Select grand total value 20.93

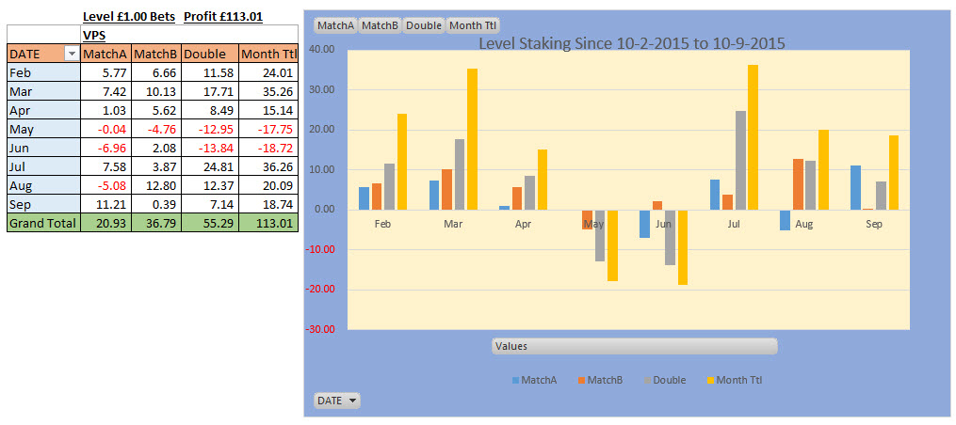pyautogui.click(x=105, y=224)
